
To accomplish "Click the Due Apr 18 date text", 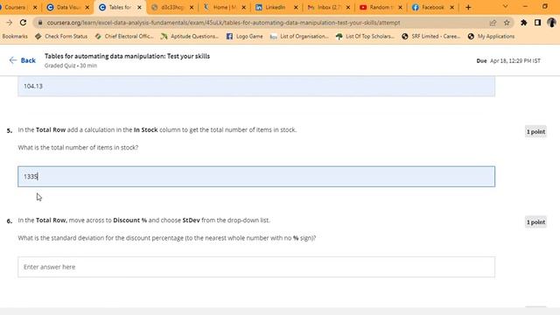I will coord(508,60).
